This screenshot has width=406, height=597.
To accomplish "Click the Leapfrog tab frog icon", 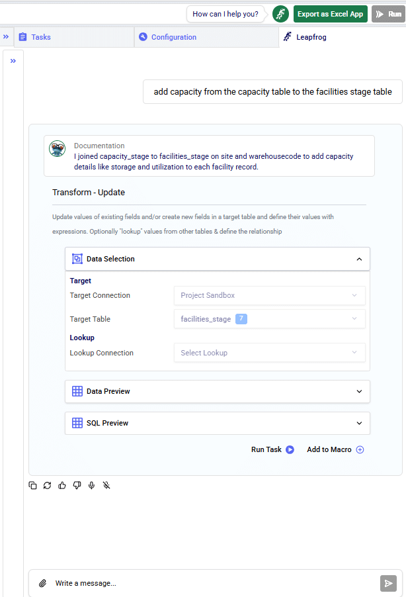I will pyautogui.click(x=288, y=36).
